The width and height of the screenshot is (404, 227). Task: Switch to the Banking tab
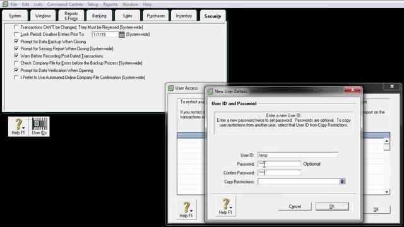[x=99, y=16]
